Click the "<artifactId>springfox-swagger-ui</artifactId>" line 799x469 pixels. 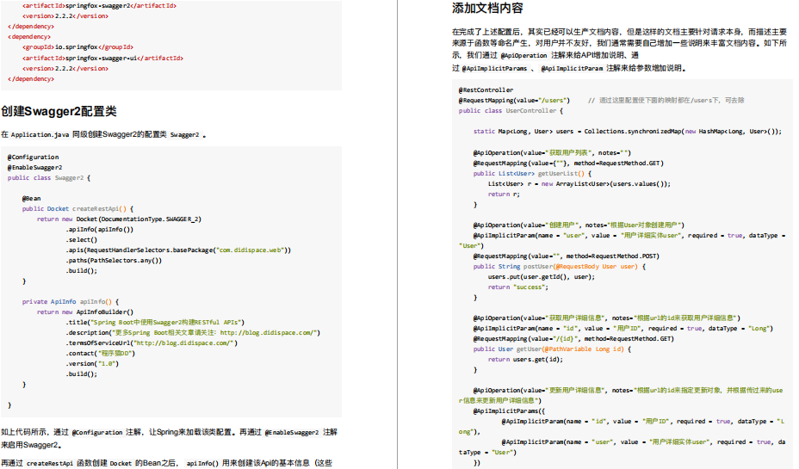[x=102, y=58]
